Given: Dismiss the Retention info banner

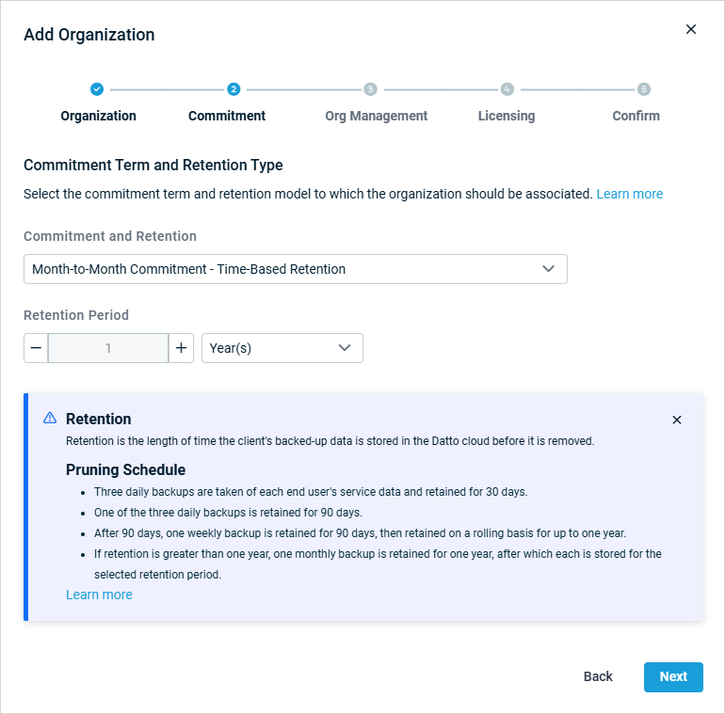Looking at the screenshot, I should [677, 420].
